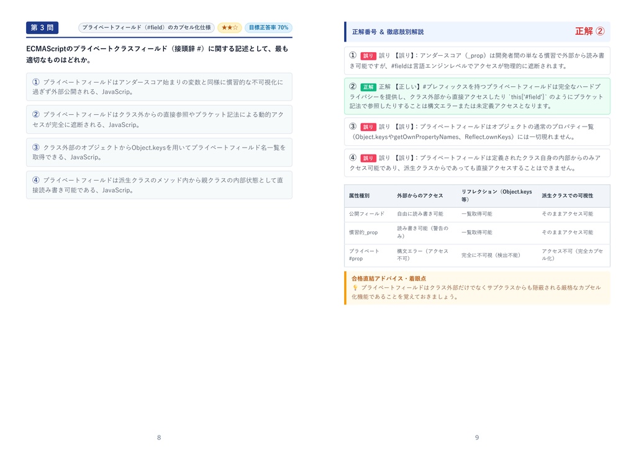Click page number 8 at the bottom
The height and width of the screenshot is (451, 636).
(x=159, y=437)
